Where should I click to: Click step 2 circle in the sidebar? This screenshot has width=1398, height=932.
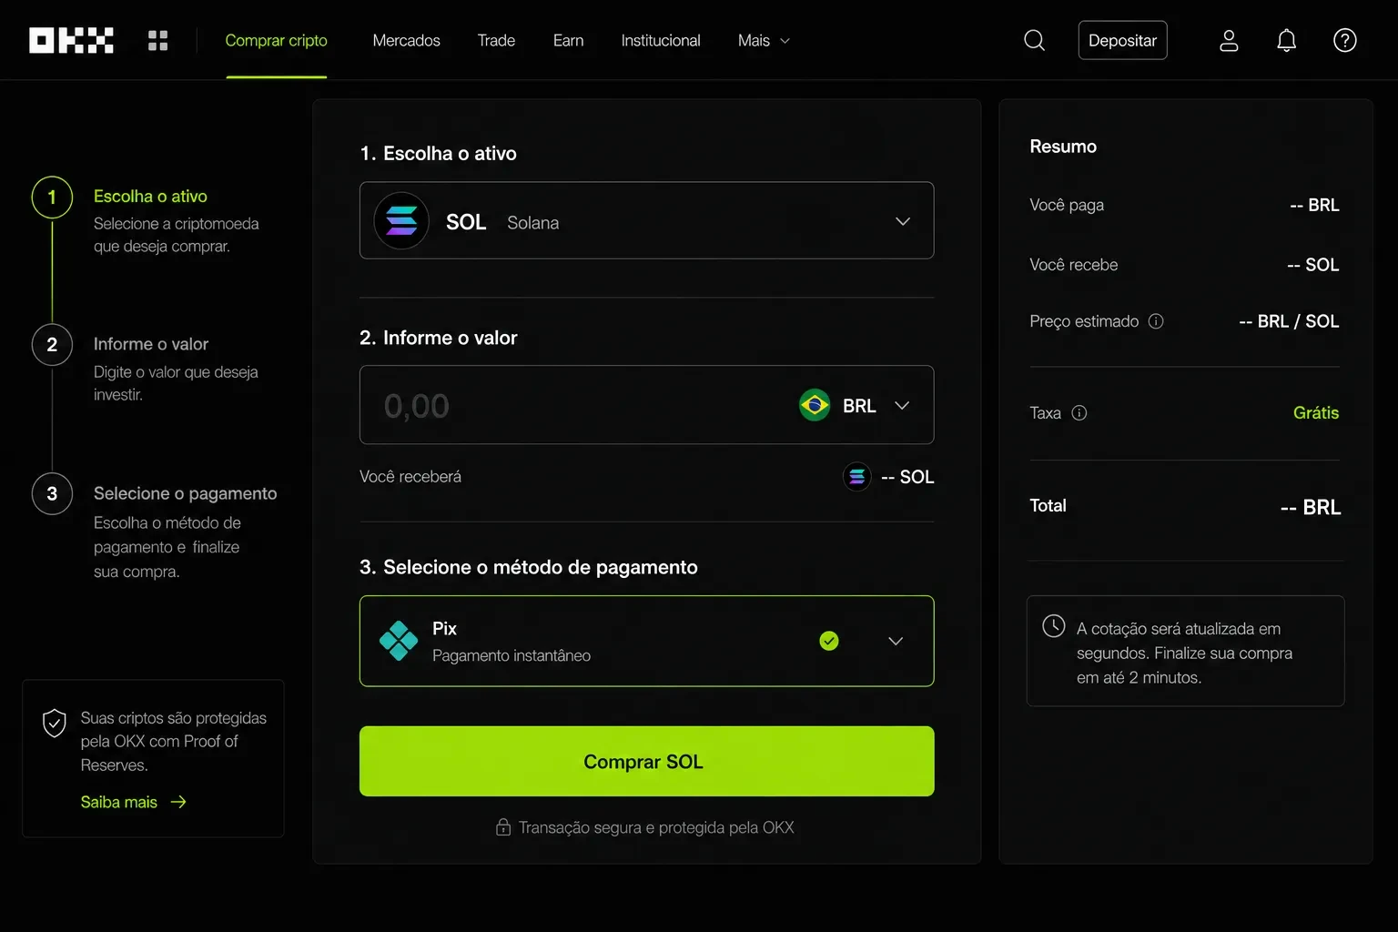(52, 345)
